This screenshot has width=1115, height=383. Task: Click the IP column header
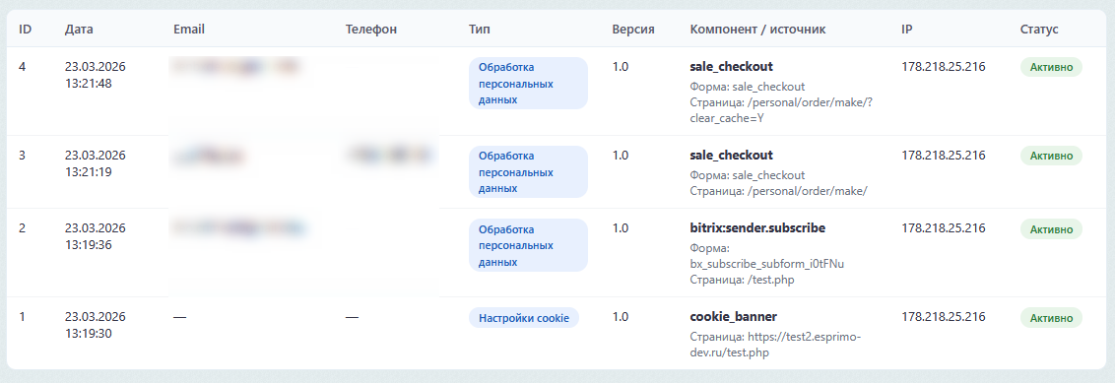(x=907, y=30)
